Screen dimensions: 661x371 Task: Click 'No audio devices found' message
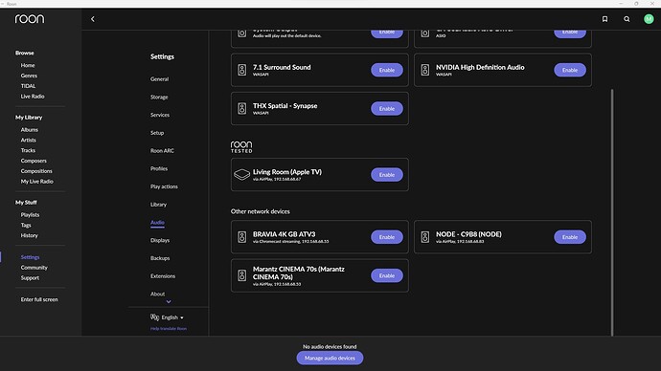click(x=330, y=346)
